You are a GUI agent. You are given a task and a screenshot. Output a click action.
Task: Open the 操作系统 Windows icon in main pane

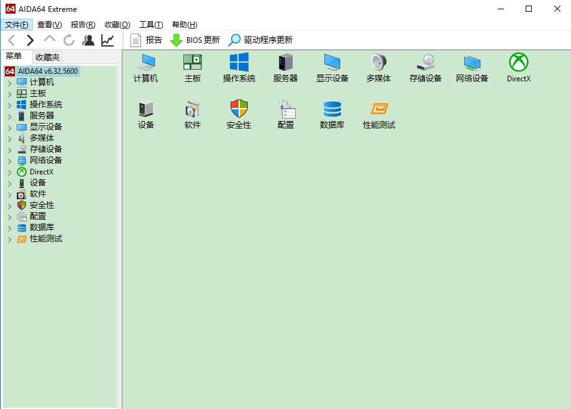coord(239,68)
